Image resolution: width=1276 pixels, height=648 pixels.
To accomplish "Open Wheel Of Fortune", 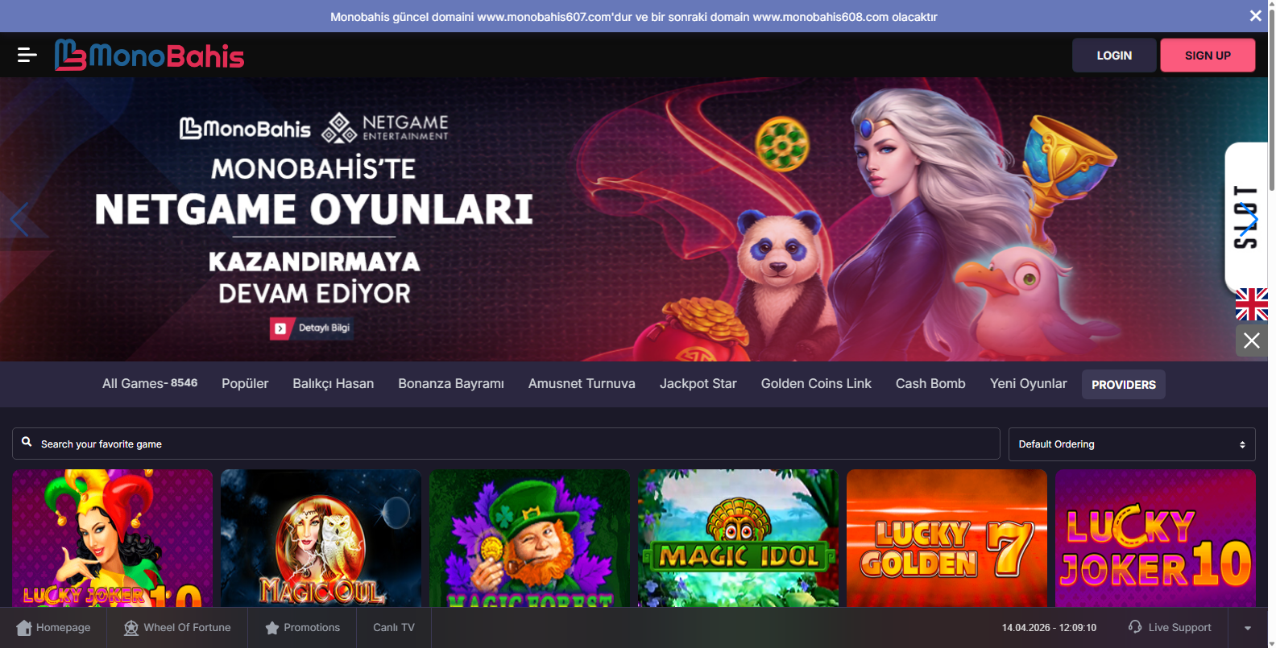I will (177, 627).
